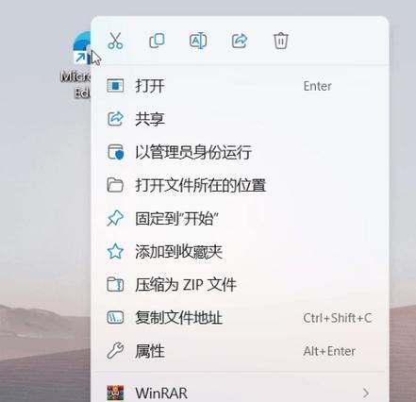Click the Copy icon in top row

(157, 41)
